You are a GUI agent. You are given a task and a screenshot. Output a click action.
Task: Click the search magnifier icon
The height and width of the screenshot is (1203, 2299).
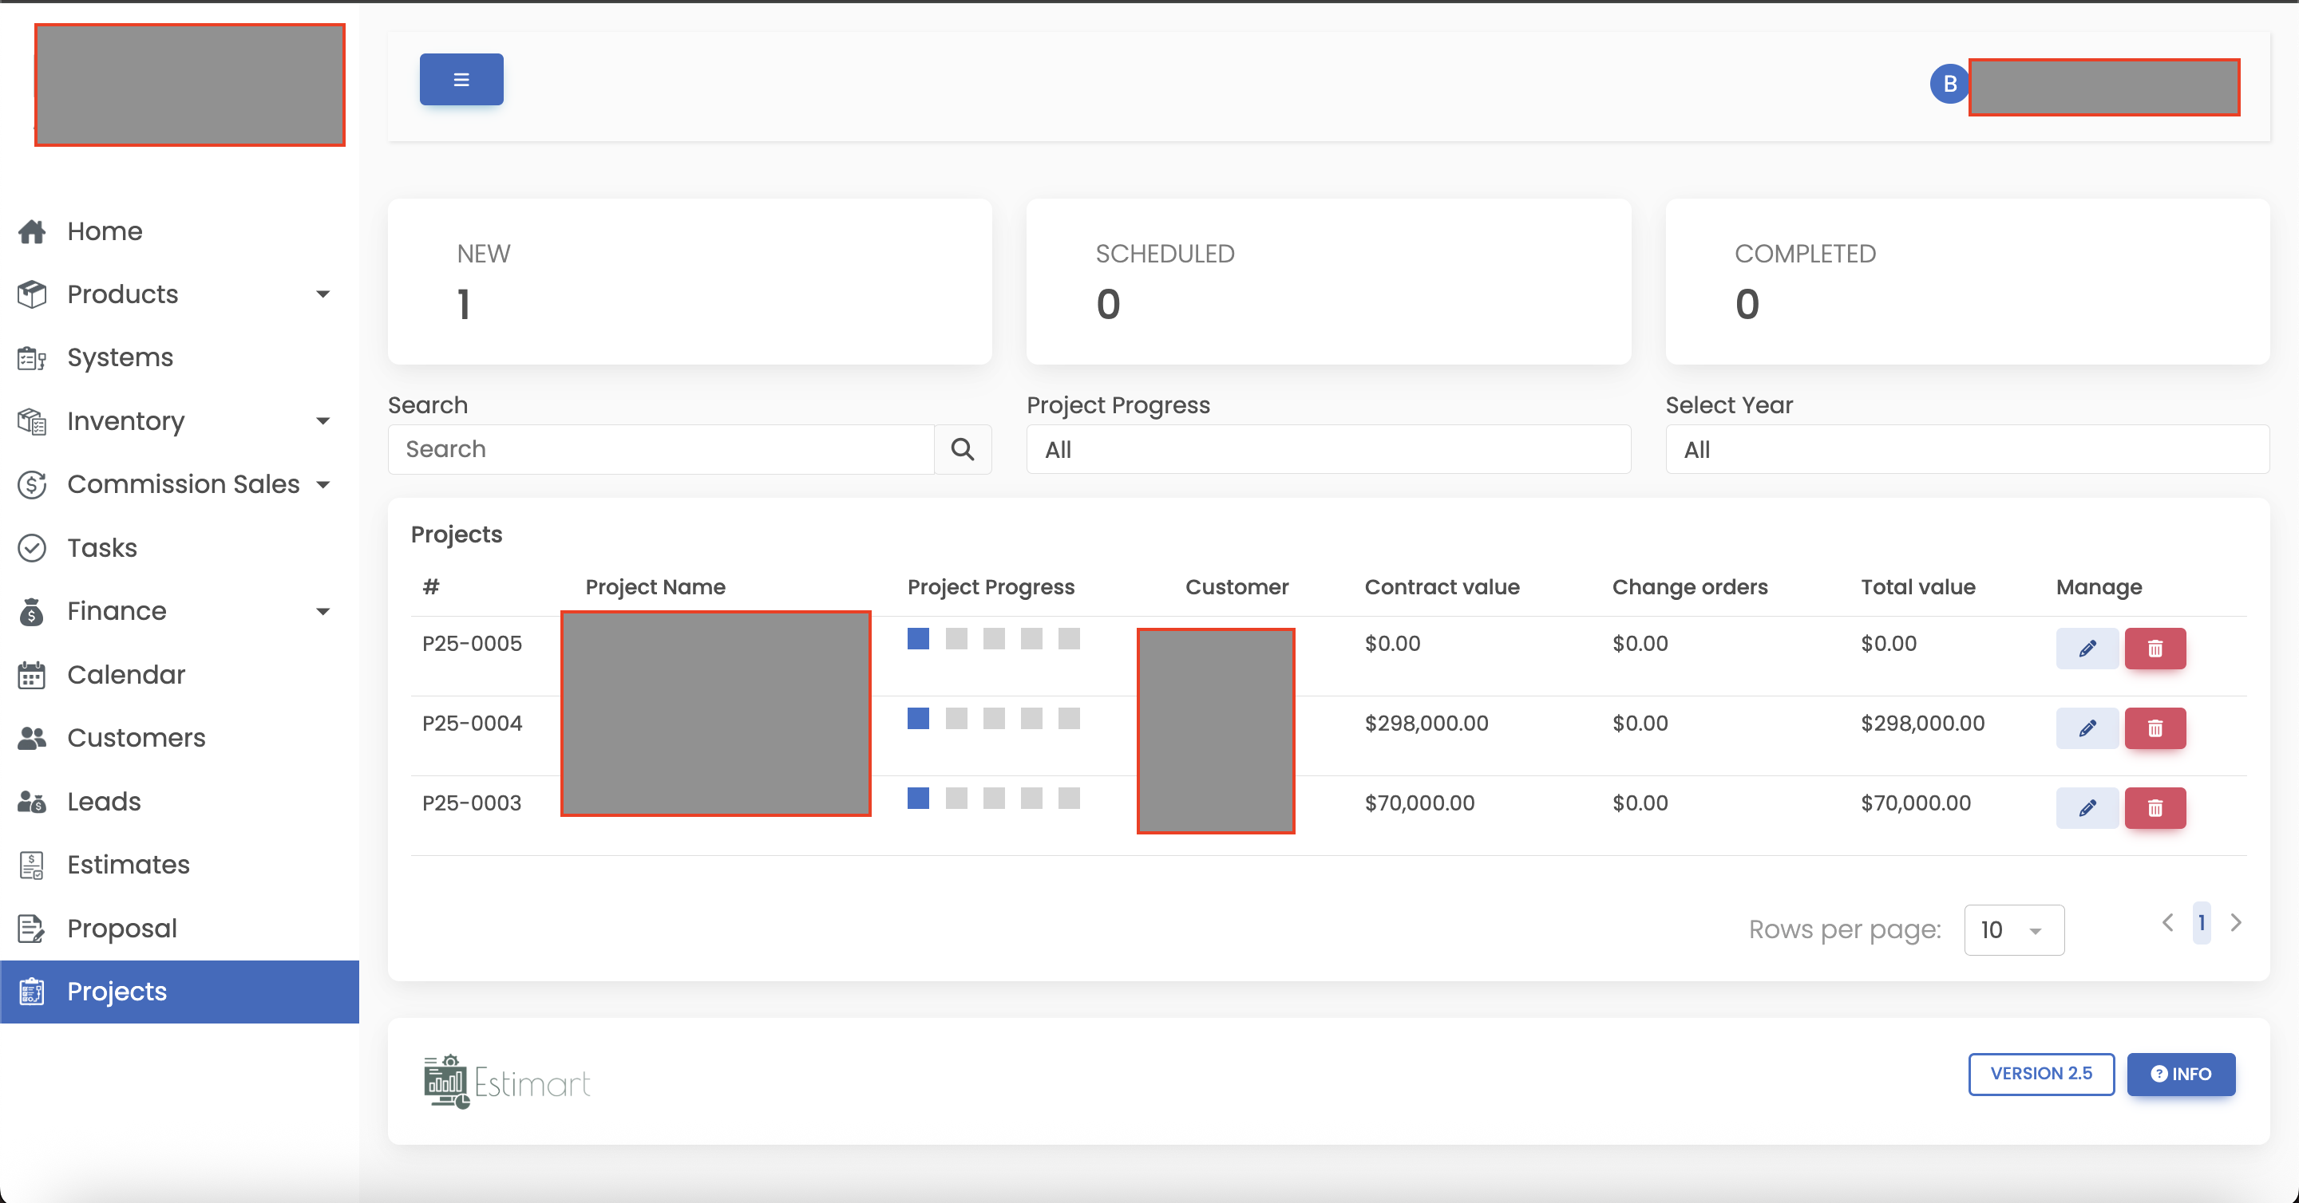(962, 448)
